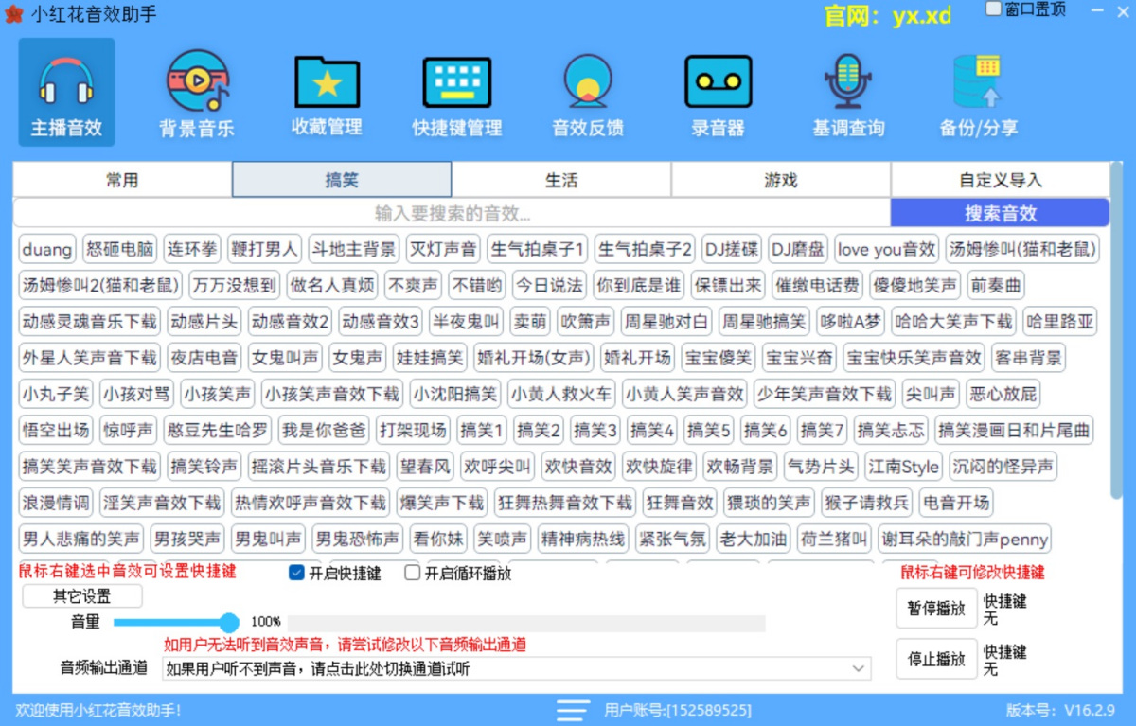
Task: Open the 背景音乐 background music panel
Action: 196,92
